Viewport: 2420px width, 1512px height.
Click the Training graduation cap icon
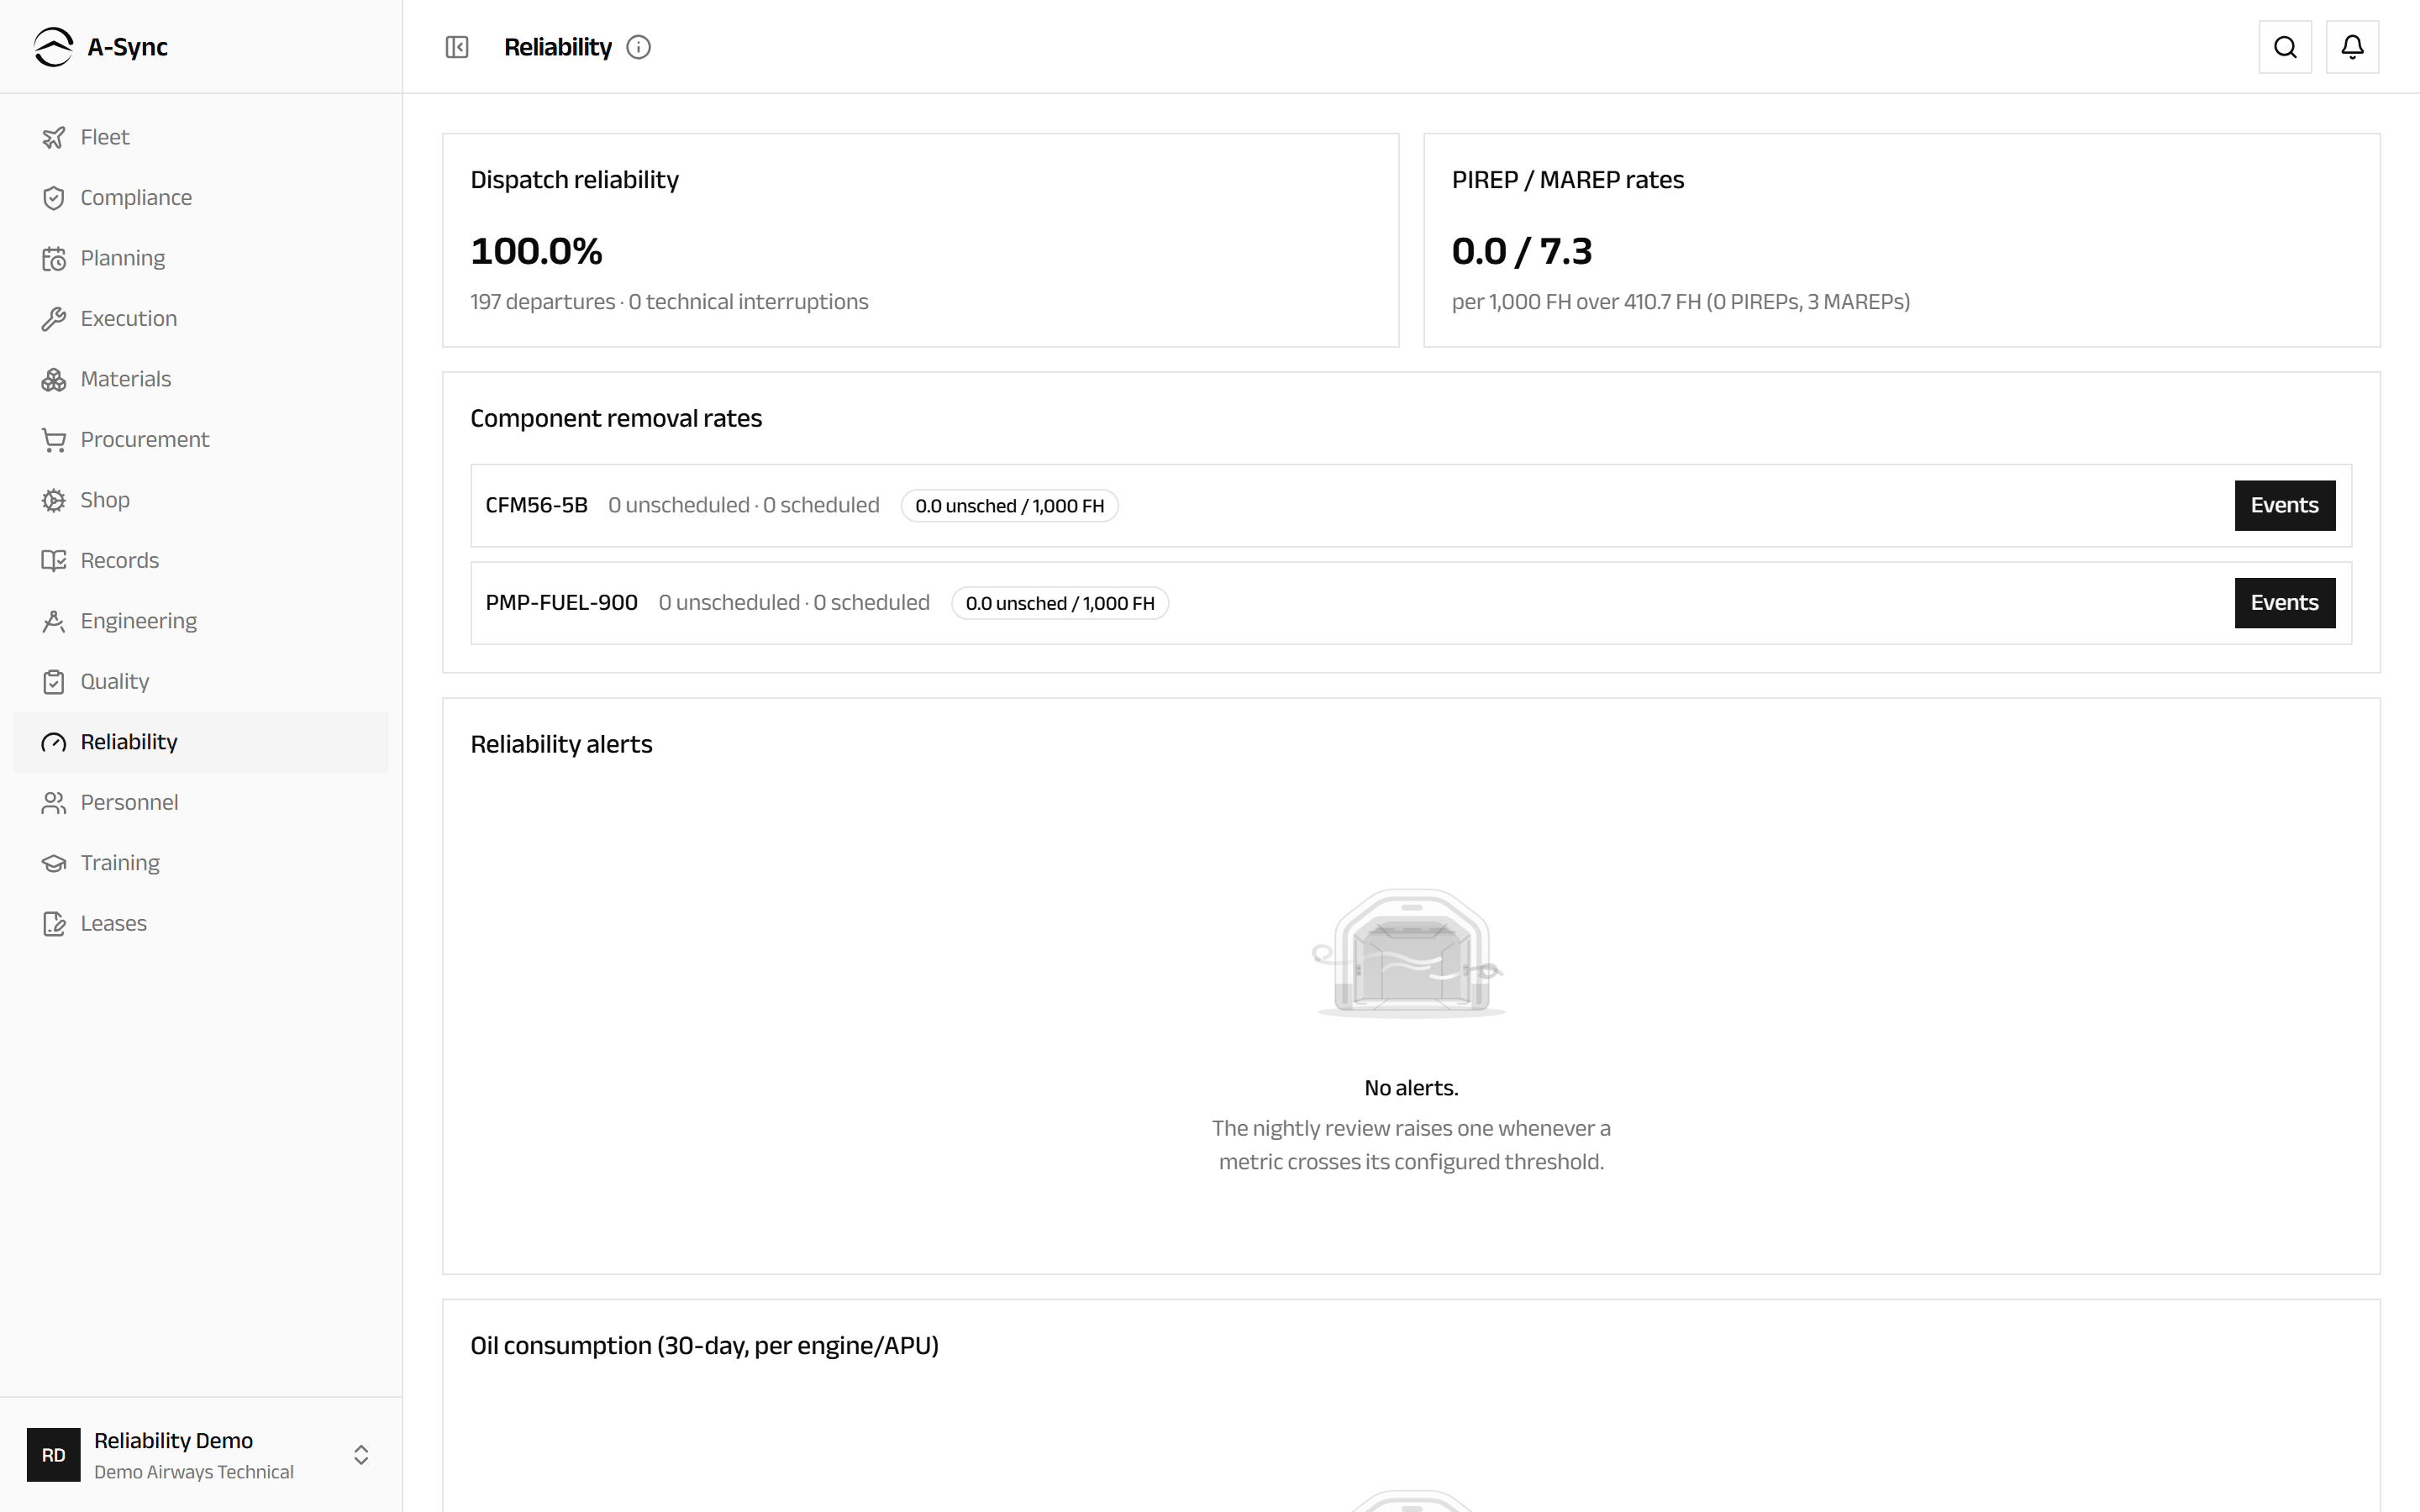(54, 863)
